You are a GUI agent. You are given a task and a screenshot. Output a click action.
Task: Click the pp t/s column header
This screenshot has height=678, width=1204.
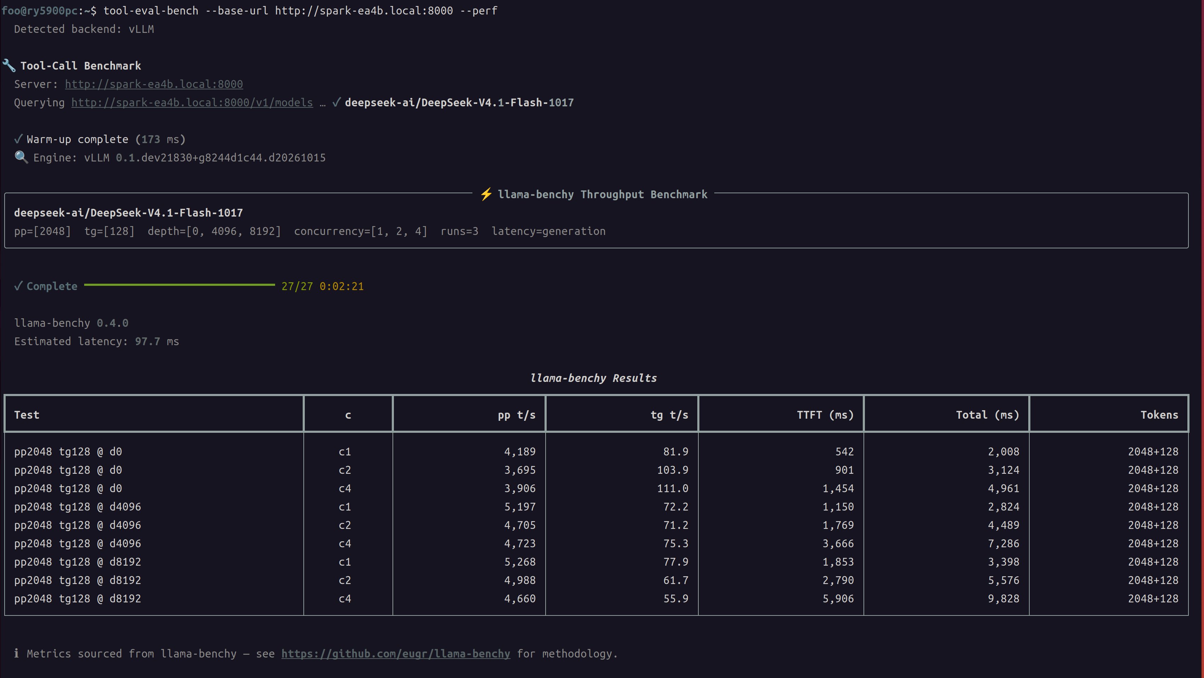point(517,415)
